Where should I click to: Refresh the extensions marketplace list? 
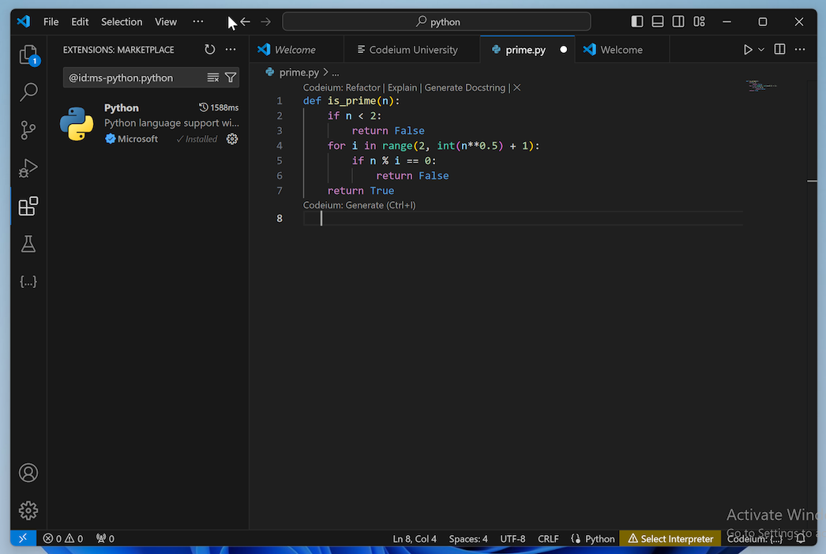pos(210,50)
